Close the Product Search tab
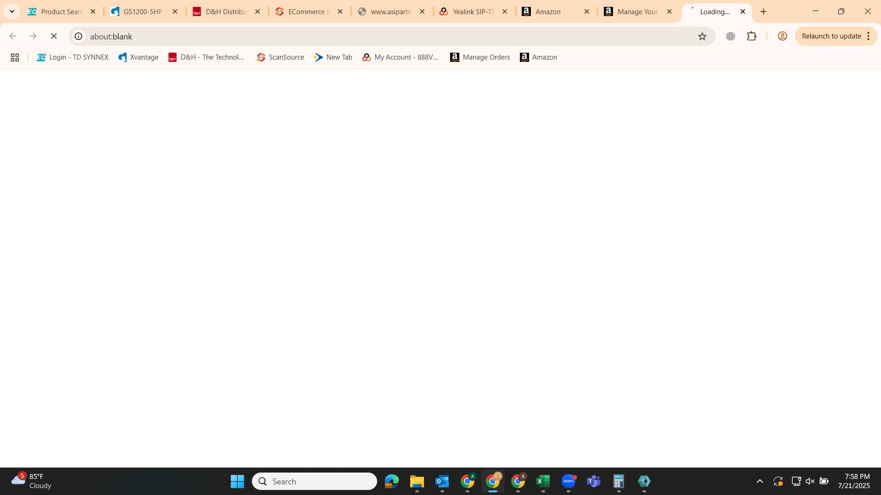 click(x=93, y=11)
